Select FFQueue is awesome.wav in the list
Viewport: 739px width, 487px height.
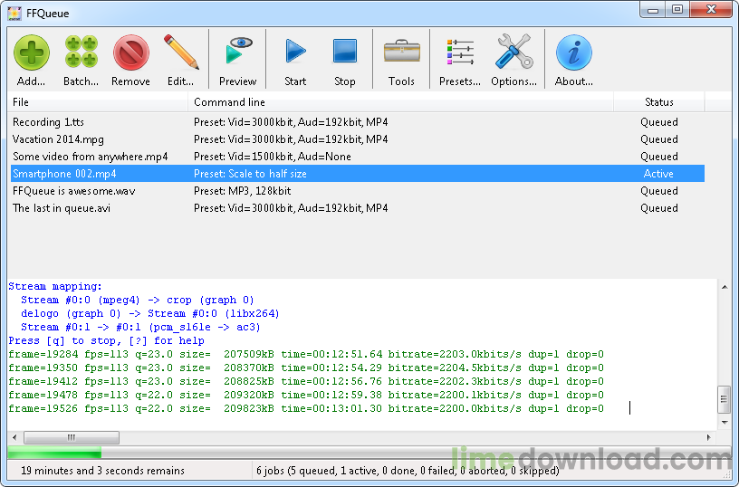pyautogui.click(x=73, y=191)
